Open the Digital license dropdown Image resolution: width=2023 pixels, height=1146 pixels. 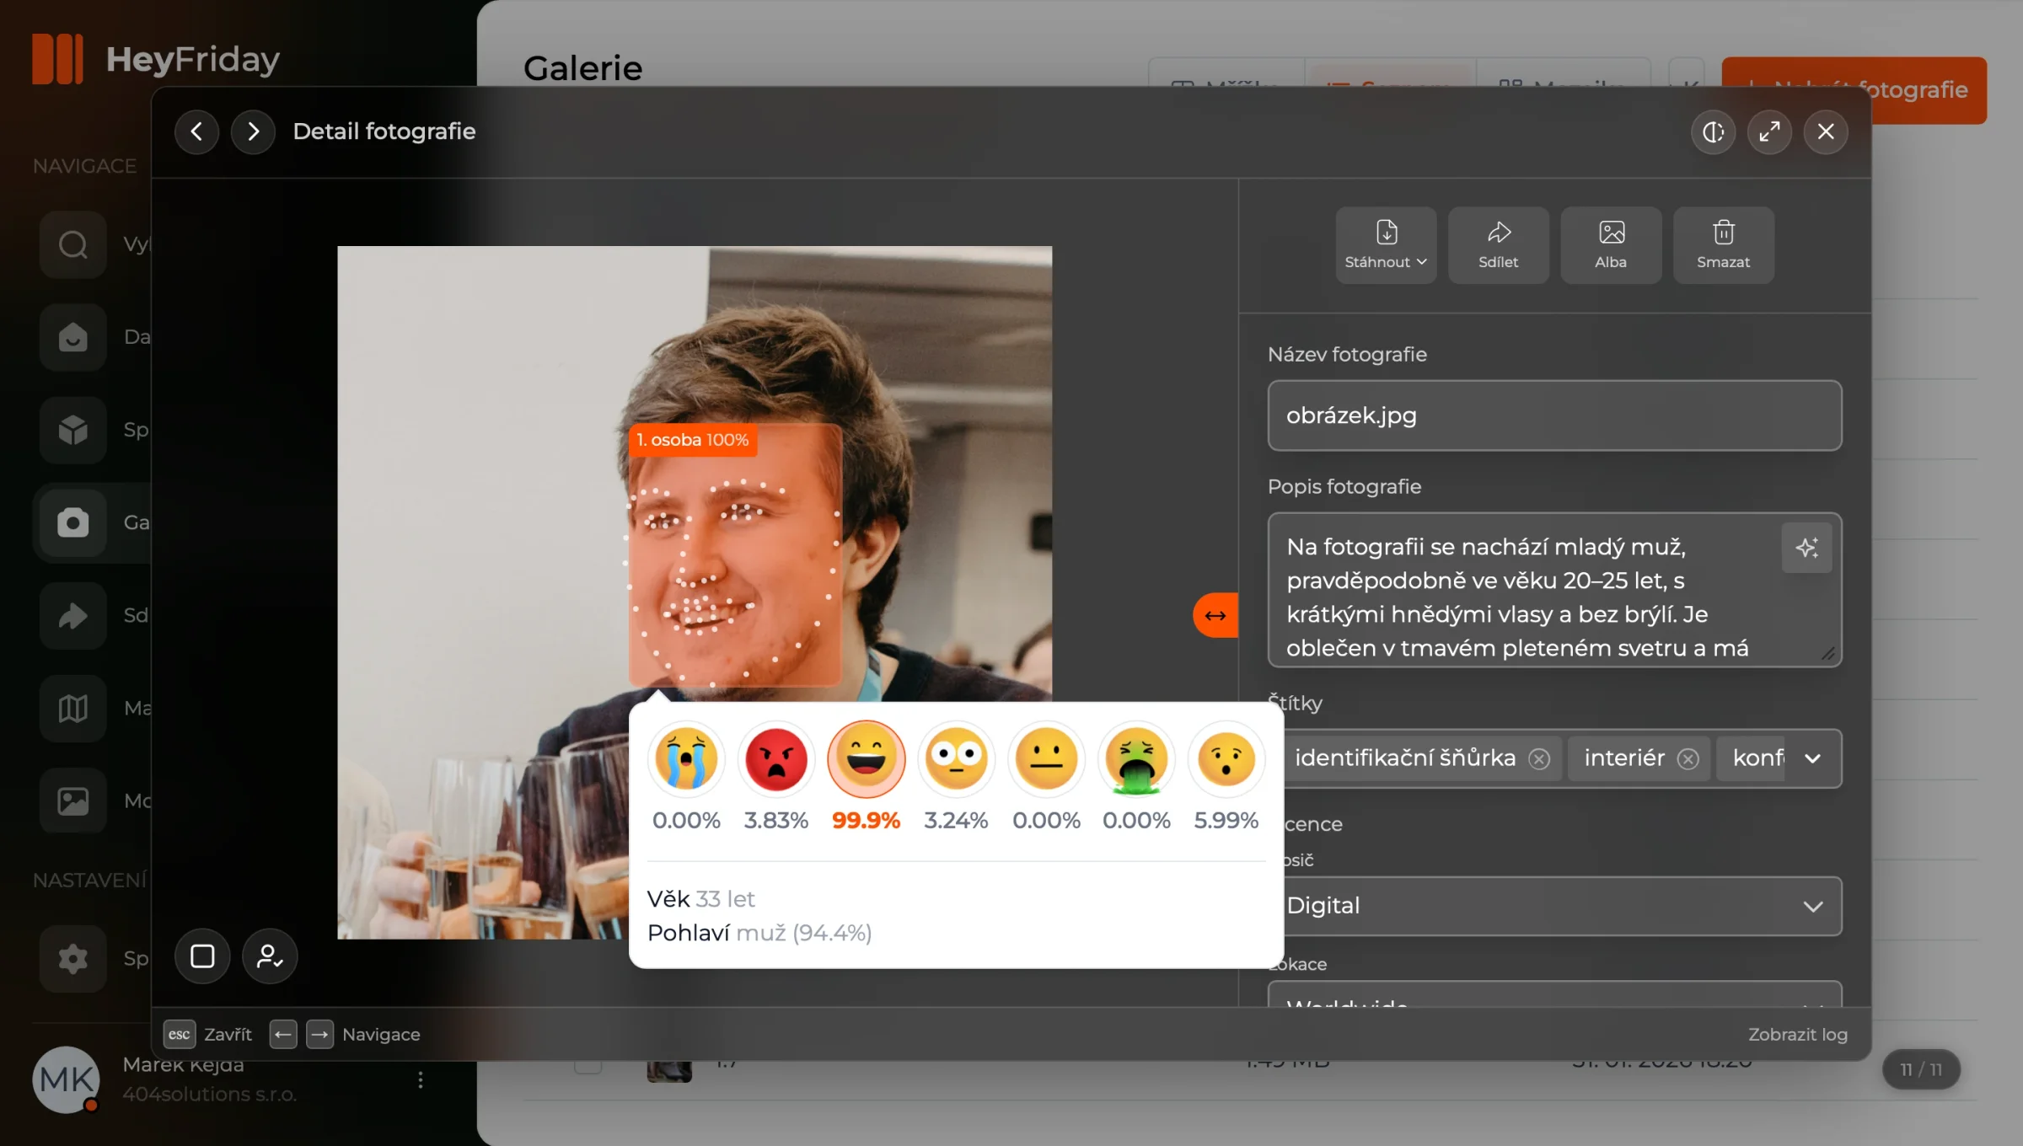pyautogui.click(x=1554, y=906)
